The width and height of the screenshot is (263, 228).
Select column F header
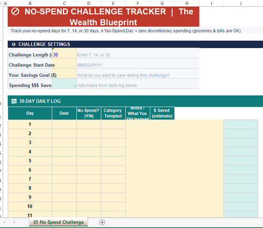[138, 3]
